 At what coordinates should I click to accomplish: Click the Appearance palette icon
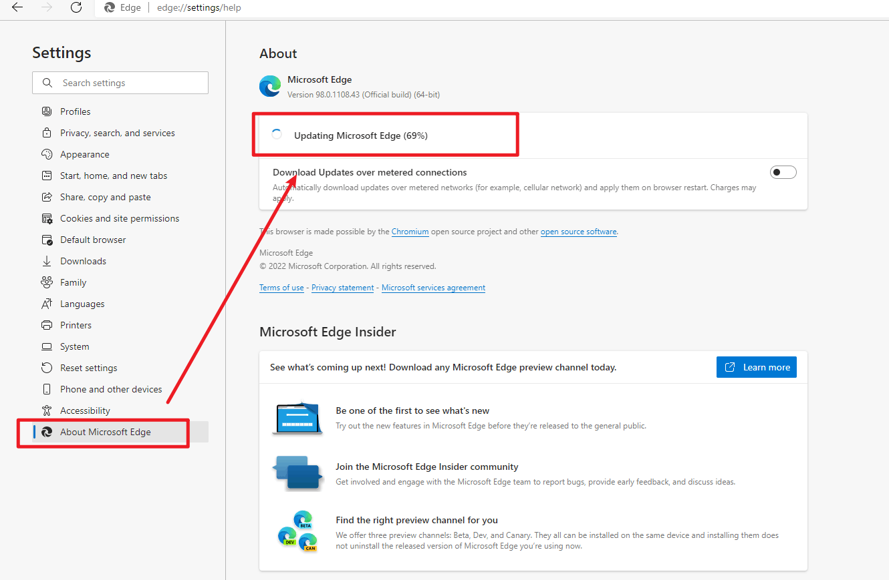(47, 154)
